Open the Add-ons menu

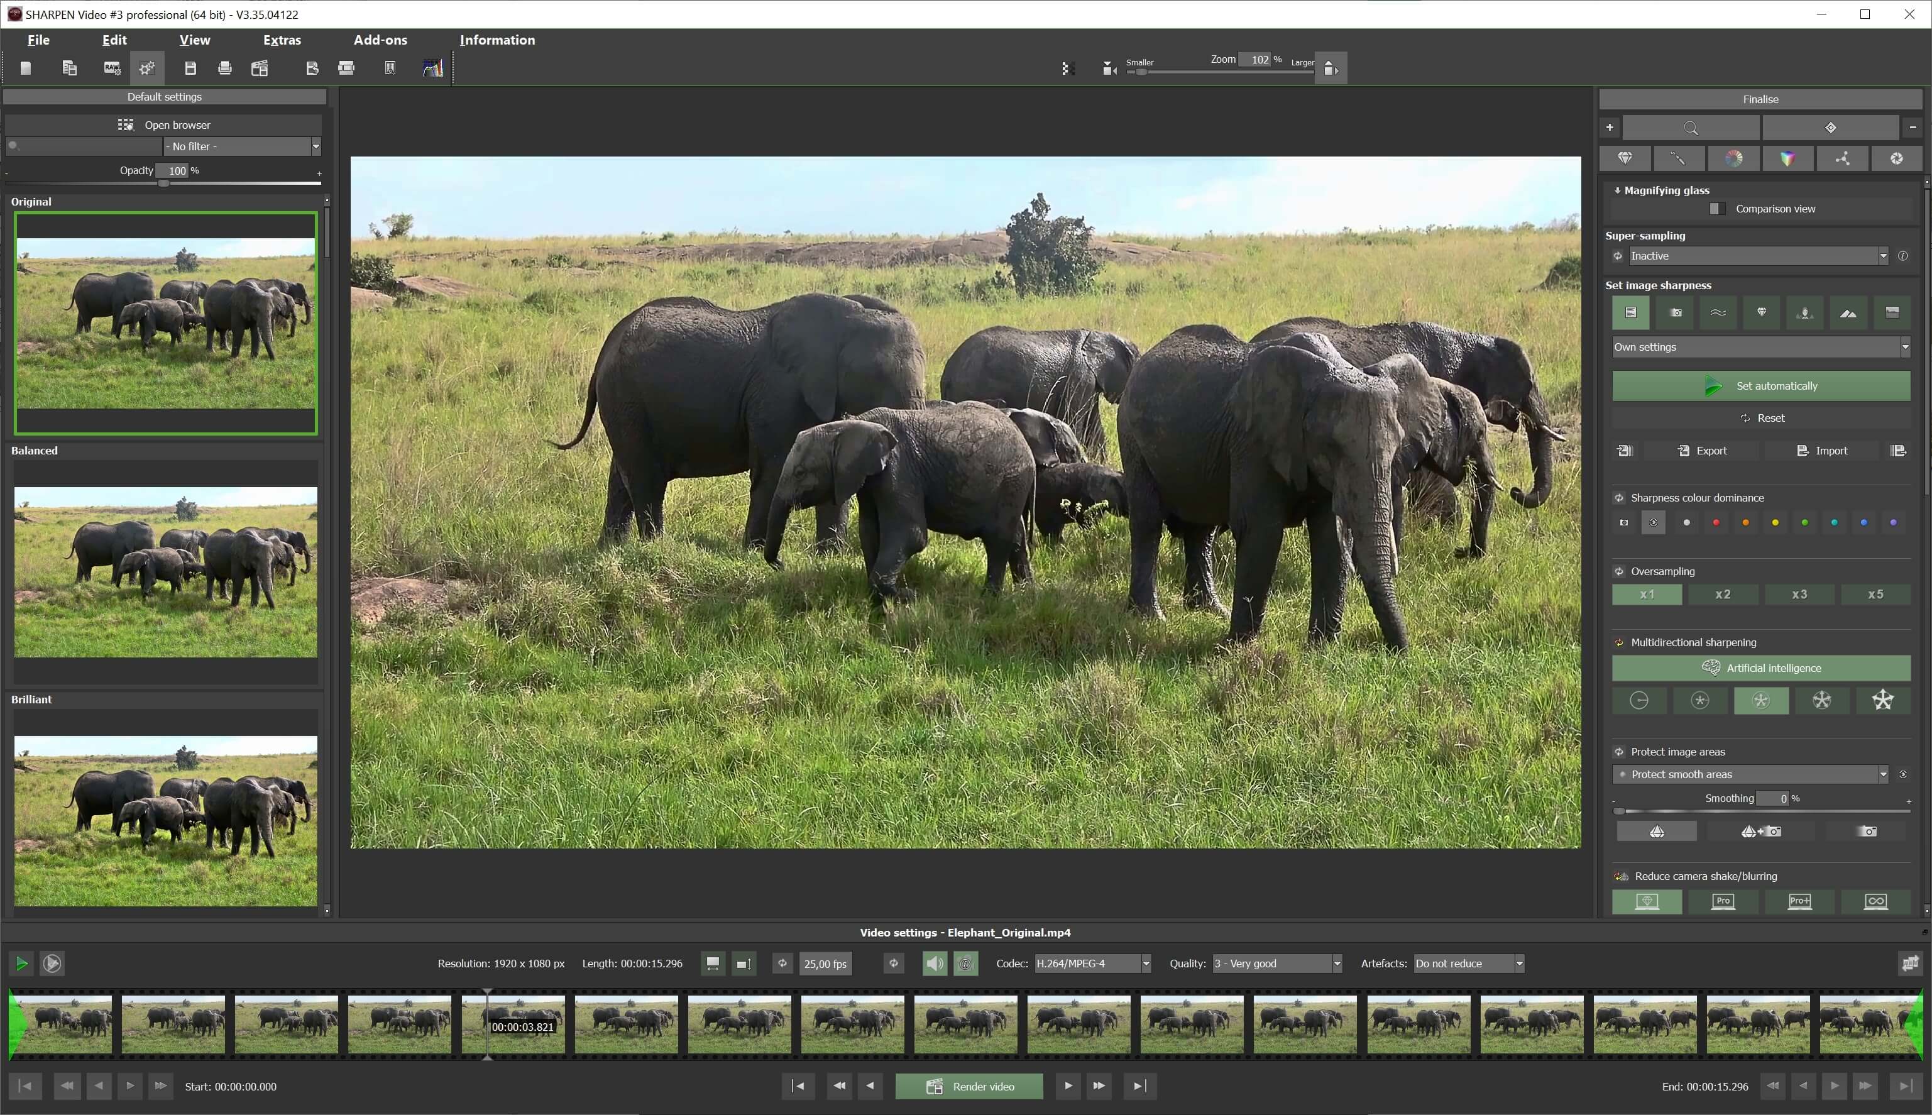click(380, 40)
